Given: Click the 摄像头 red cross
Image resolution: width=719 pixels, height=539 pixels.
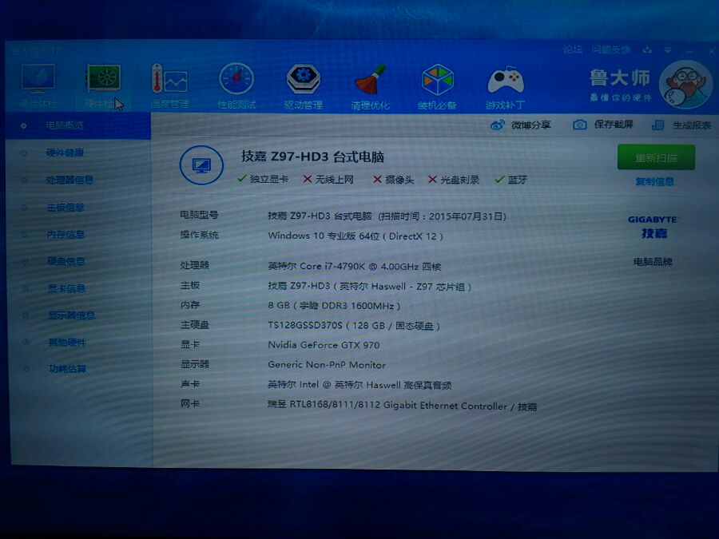Looking at the screenshot, I should click(377, 179).
